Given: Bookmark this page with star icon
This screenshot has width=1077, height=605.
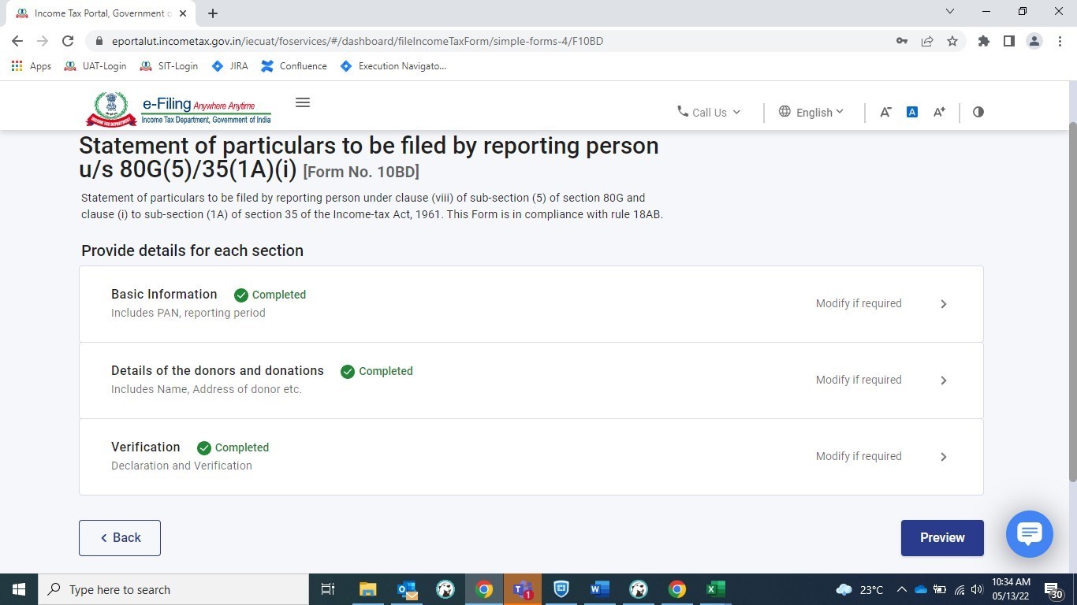Looking at the screenshot, I should (952, 41).
